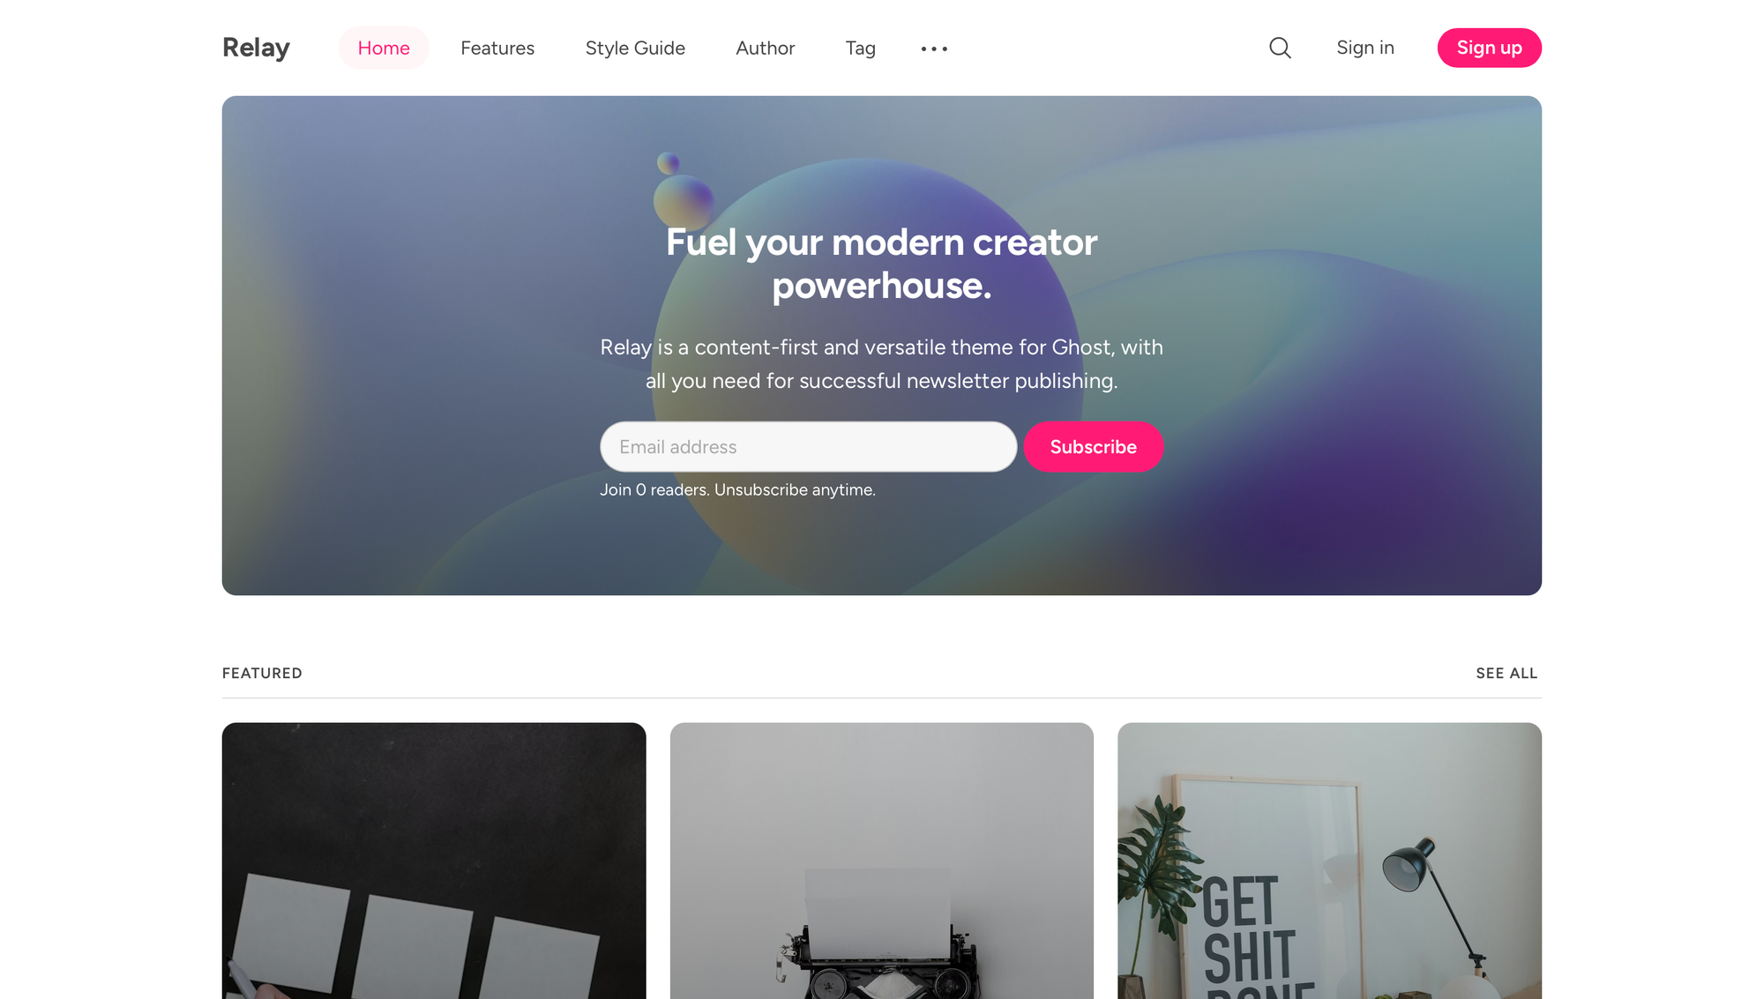Open the SEE ALL featured link
The height and width of the screenshot is (999, 1764).
point(1506,673)
